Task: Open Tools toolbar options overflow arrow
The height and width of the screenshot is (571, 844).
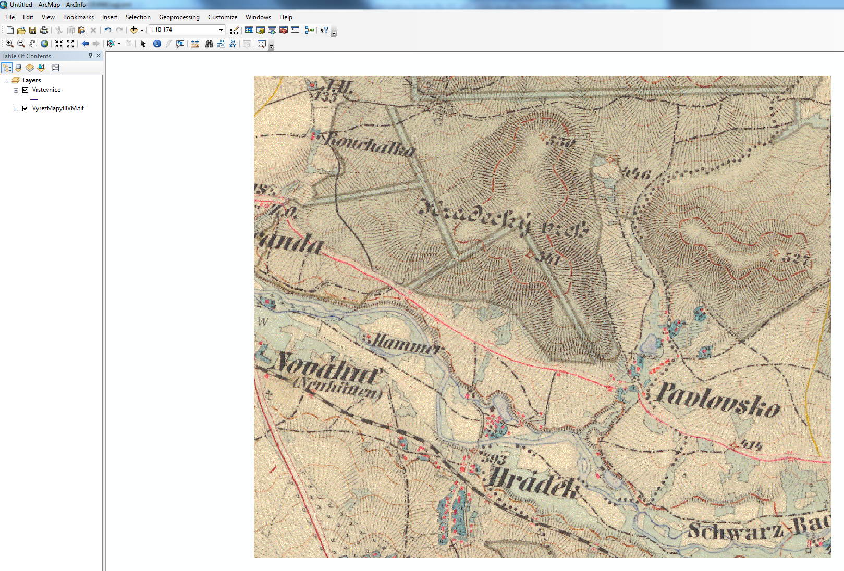Action: (271, 45)
